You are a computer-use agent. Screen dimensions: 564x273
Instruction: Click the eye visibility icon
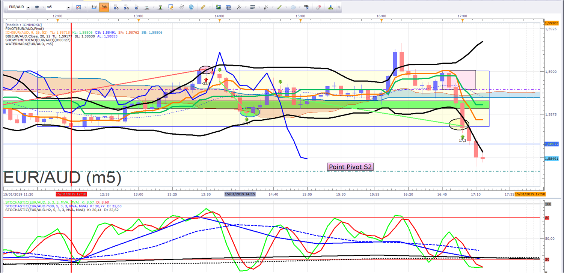[x=181, y=7]
